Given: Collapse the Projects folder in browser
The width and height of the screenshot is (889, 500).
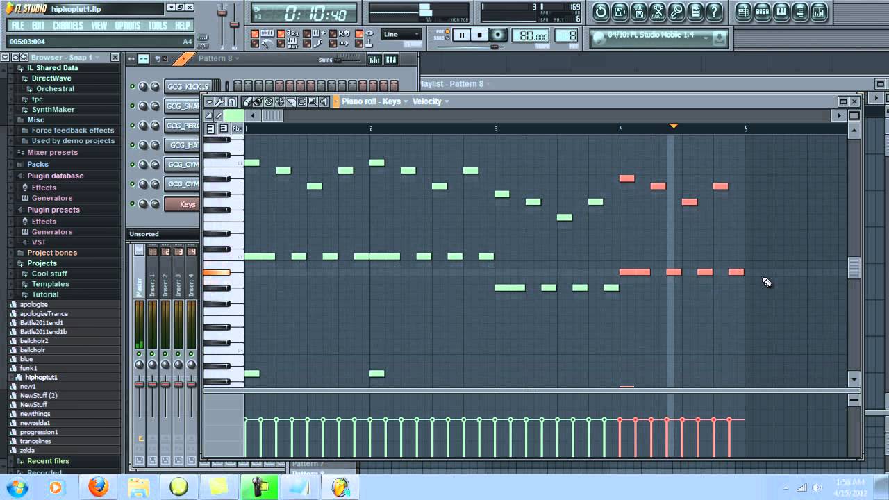Looking at the screenshot, I should (x=42, y=263).
